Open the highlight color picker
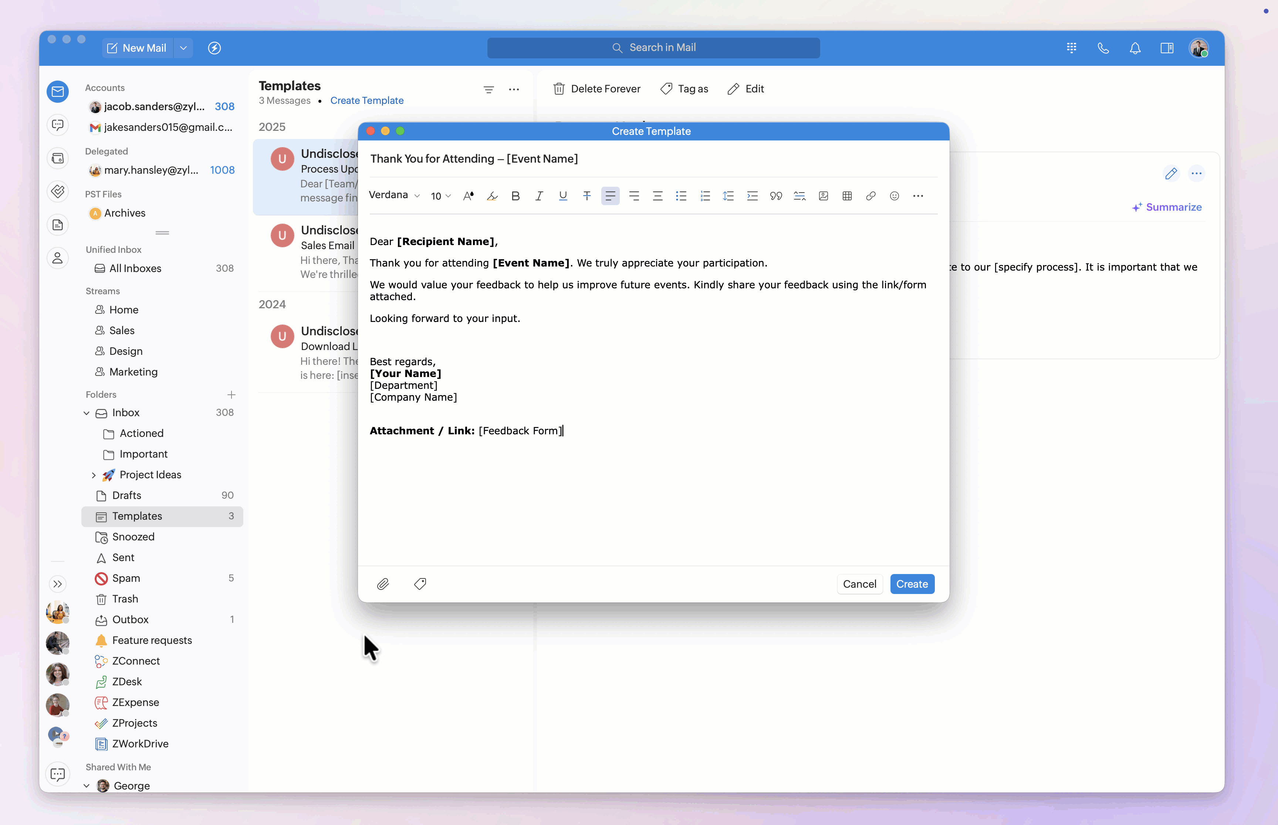This screenshot has width=1278, height=825. [x=492, y=196]
